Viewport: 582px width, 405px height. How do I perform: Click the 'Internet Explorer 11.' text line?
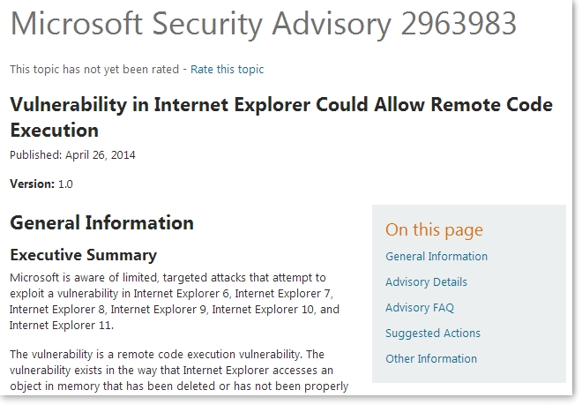point(62,326)
